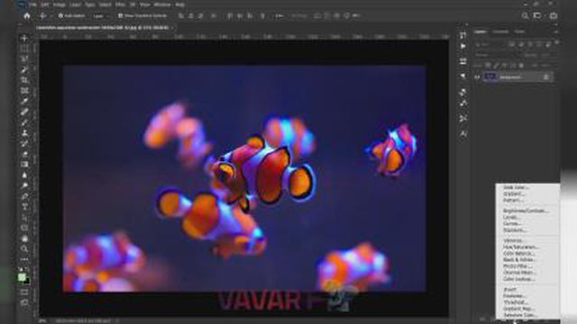Select the Background layer thumbnail
This screenshot has width=577, height=324.
(x=490, y=76)
